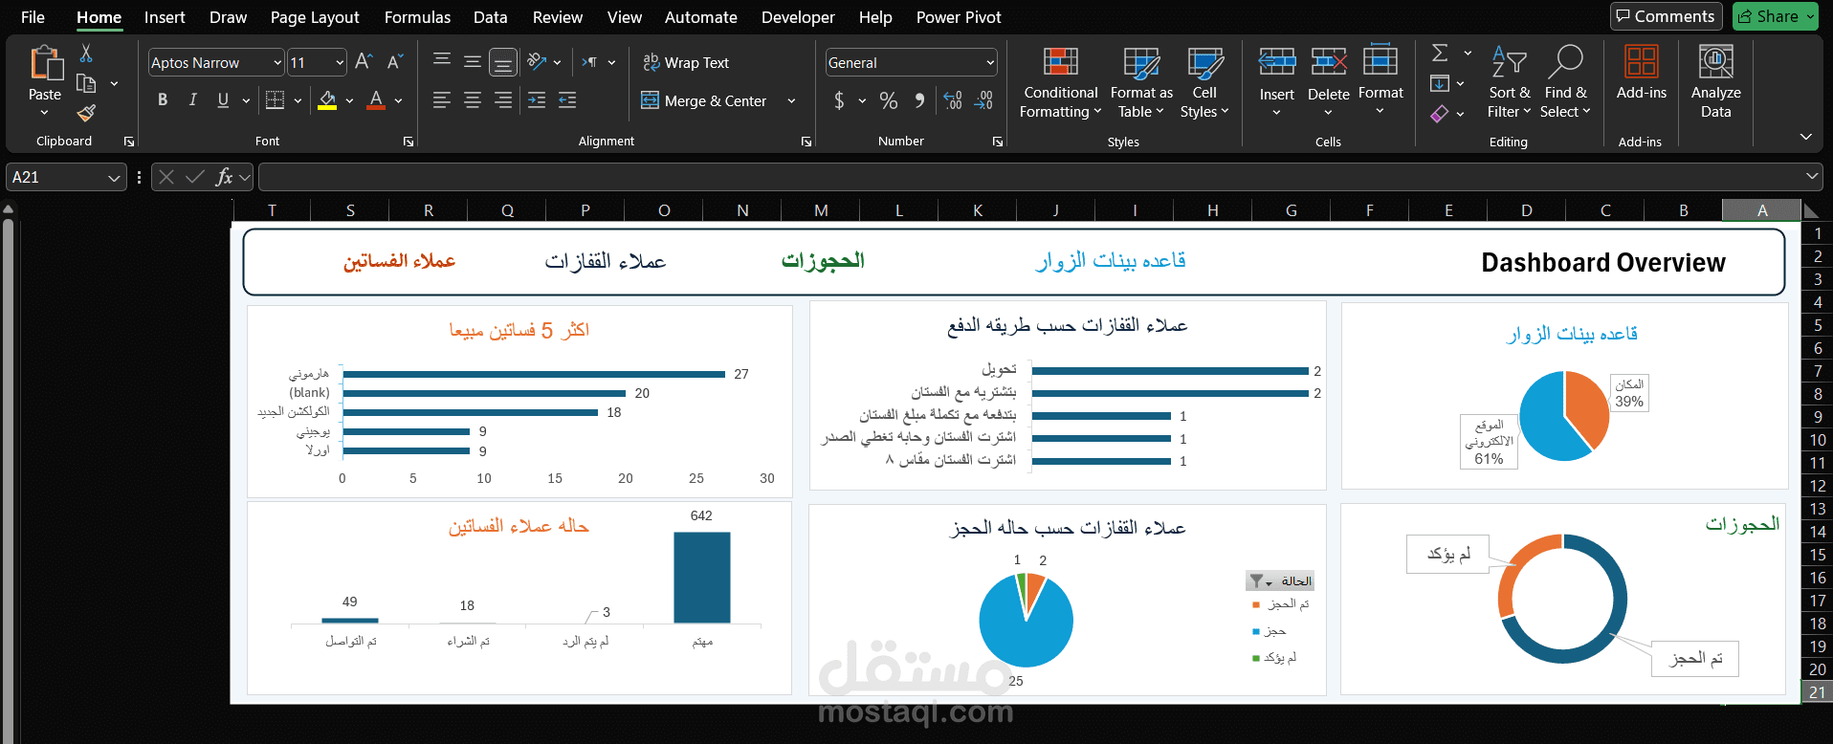Click Decrease Decimal icon
The image size is (1833, 744).
(x=983, y=100)
